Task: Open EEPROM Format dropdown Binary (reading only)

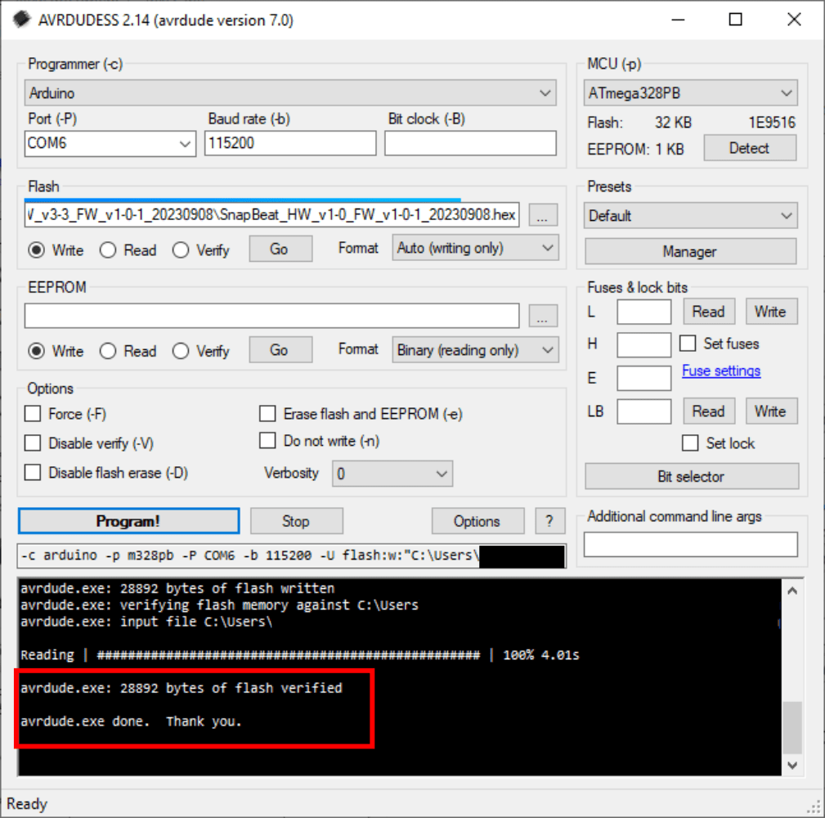Action: coord(475,350)
